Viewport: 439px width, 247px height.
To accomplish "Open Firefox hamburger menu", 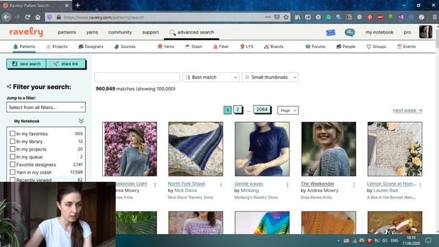I will tap(434, 17).
